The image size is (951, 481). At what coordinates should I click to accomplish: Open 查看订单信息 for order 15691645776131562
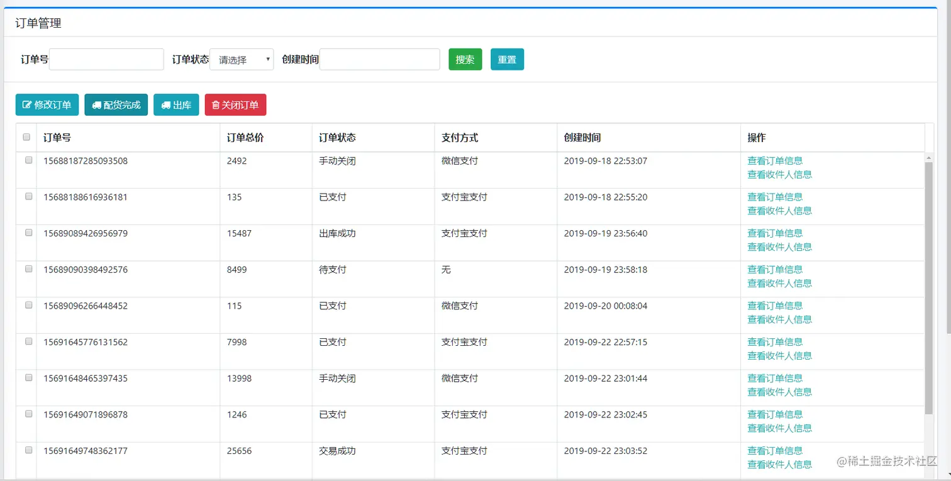coord(775,342)
